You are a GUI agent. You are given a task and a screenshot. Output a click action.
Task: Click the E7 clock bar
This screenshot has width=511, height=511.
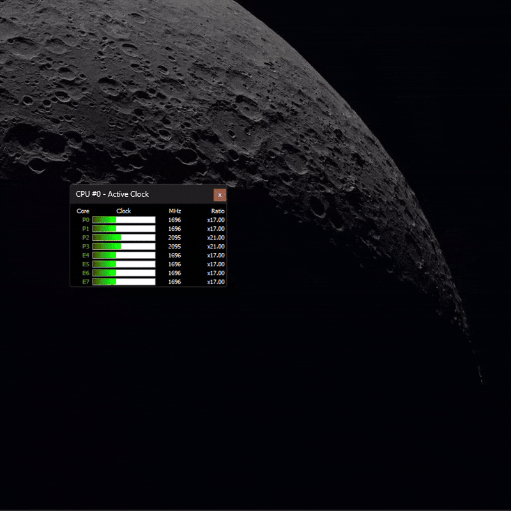coord(124,282)
